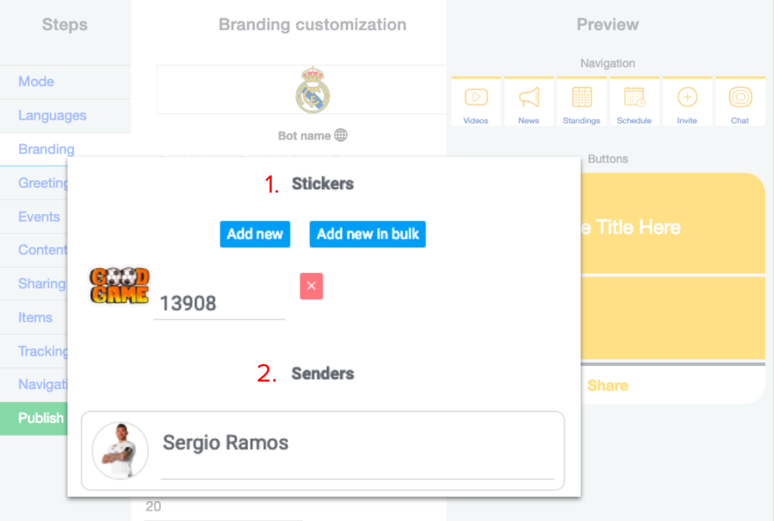The width and height of the screenshot is (774, 521).
Task: Click the Publish step
Action: (41, 418)
